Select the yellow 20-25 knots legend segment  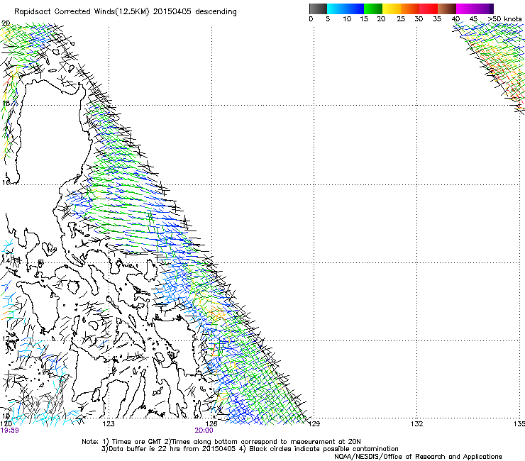392,9
